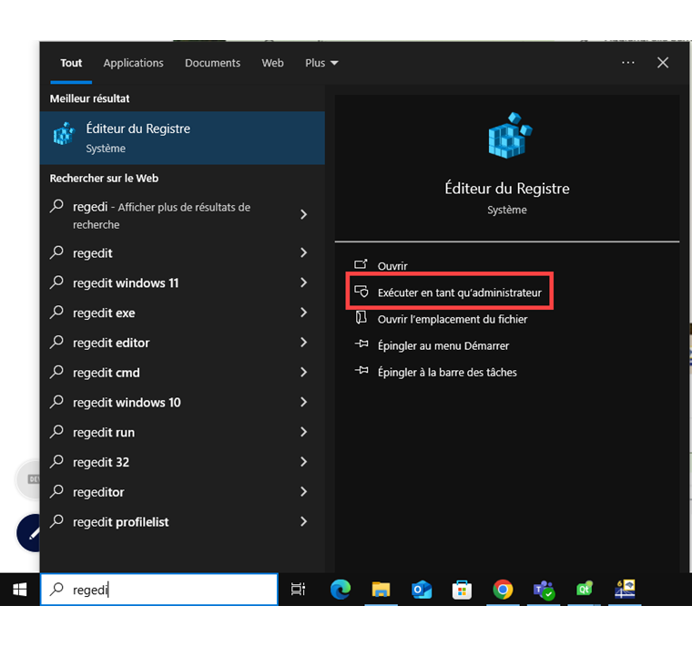Select the 'regedit cmd' suggestion

click(106, 373)
